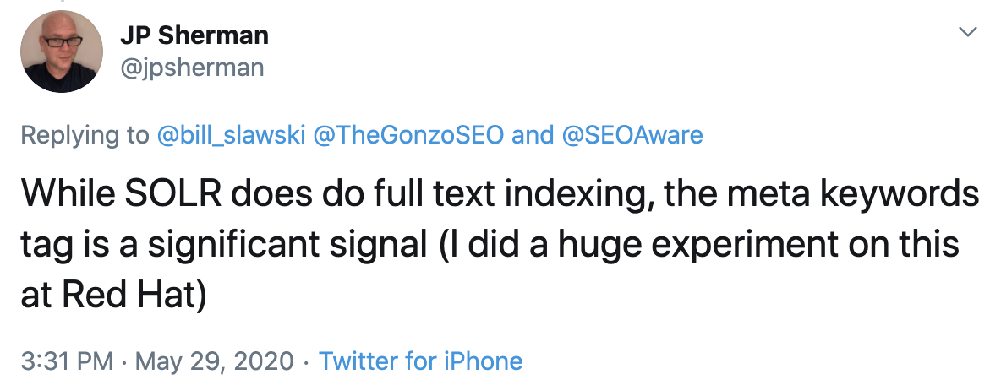
Task: Click the 3:31 PM timestamp
Action: (67, 361)
